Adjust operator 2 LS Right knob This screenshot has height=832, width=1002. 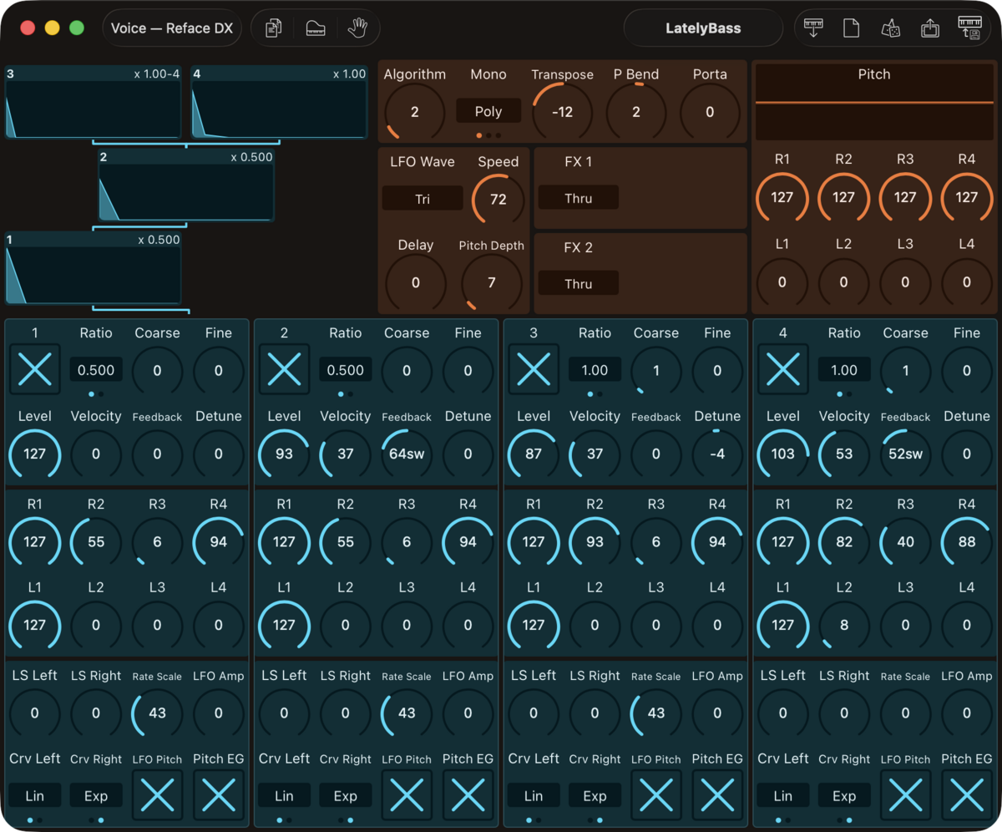[346, 713]
